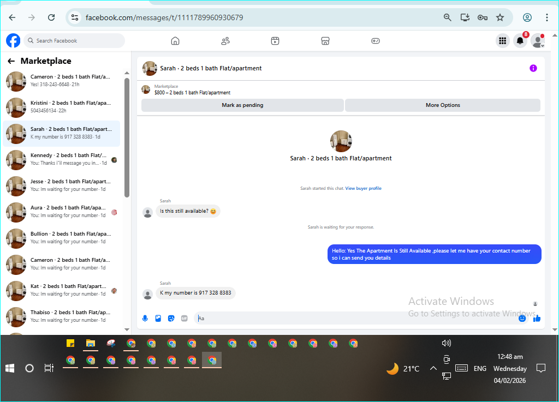Screen dimensions: 559x402
Task: Focus the Search Facebook box
Action: pos(75,40)
